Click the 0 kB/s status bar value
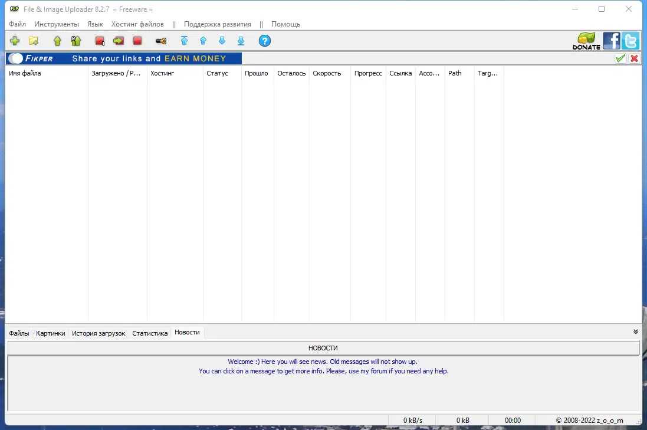This screenshot has height=430, width=647. point(413,420)
